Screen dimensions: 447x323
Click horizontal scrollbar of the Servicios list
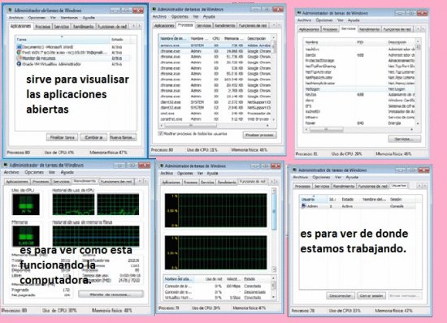359,130
